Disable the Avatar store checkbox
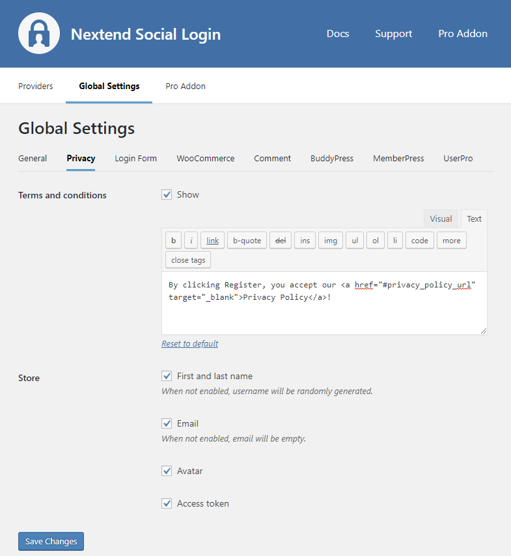Image resolution: width=511 pixels, height=556 pixels. click(167, 471)
